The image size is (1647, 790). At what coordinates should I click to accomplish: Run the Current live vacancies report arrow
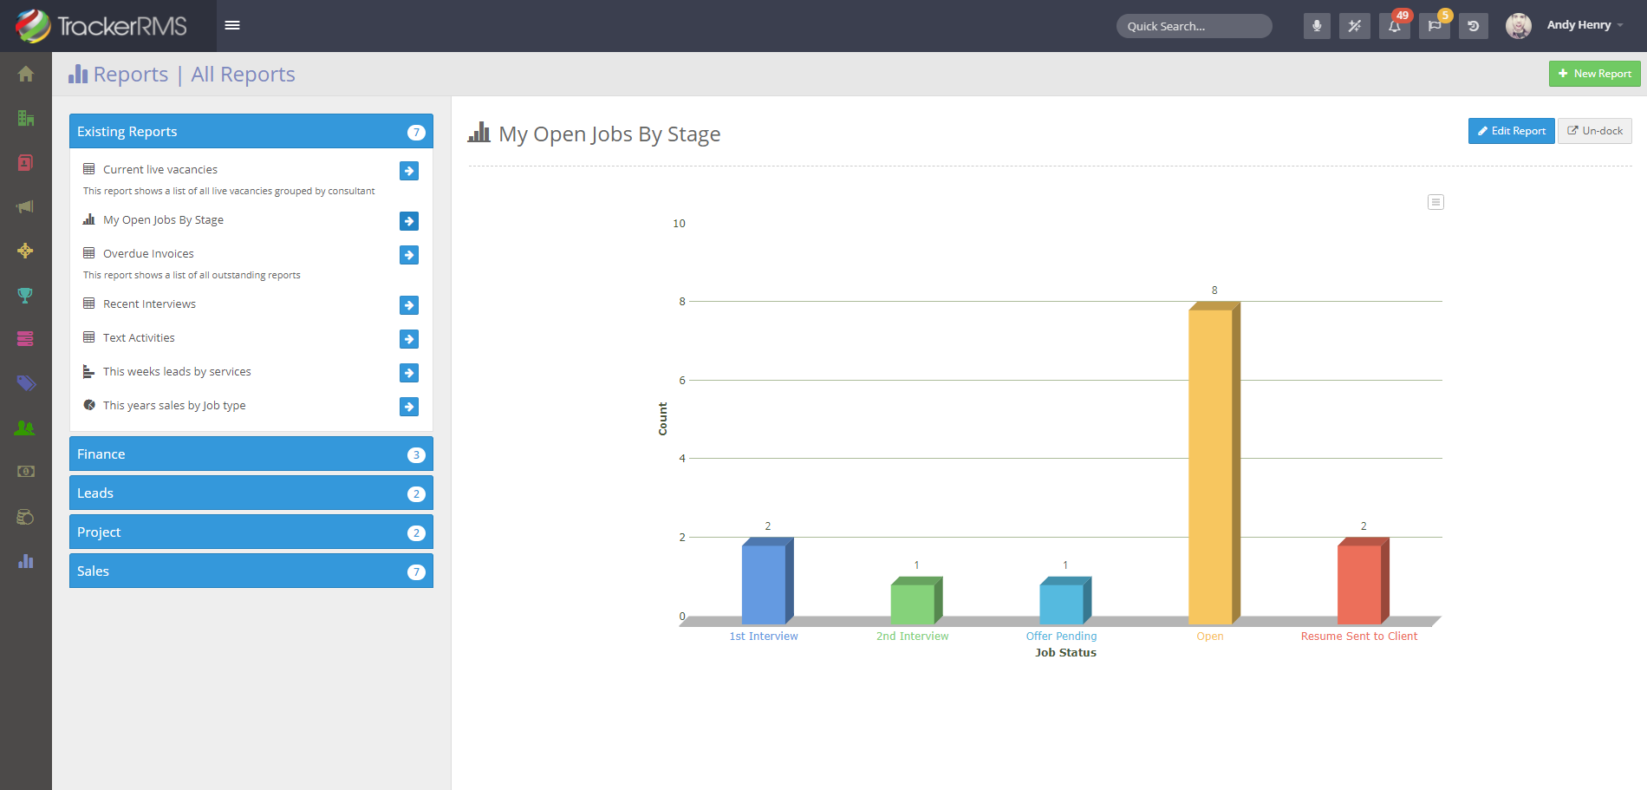pyautogui.click(x=409, y=171)
